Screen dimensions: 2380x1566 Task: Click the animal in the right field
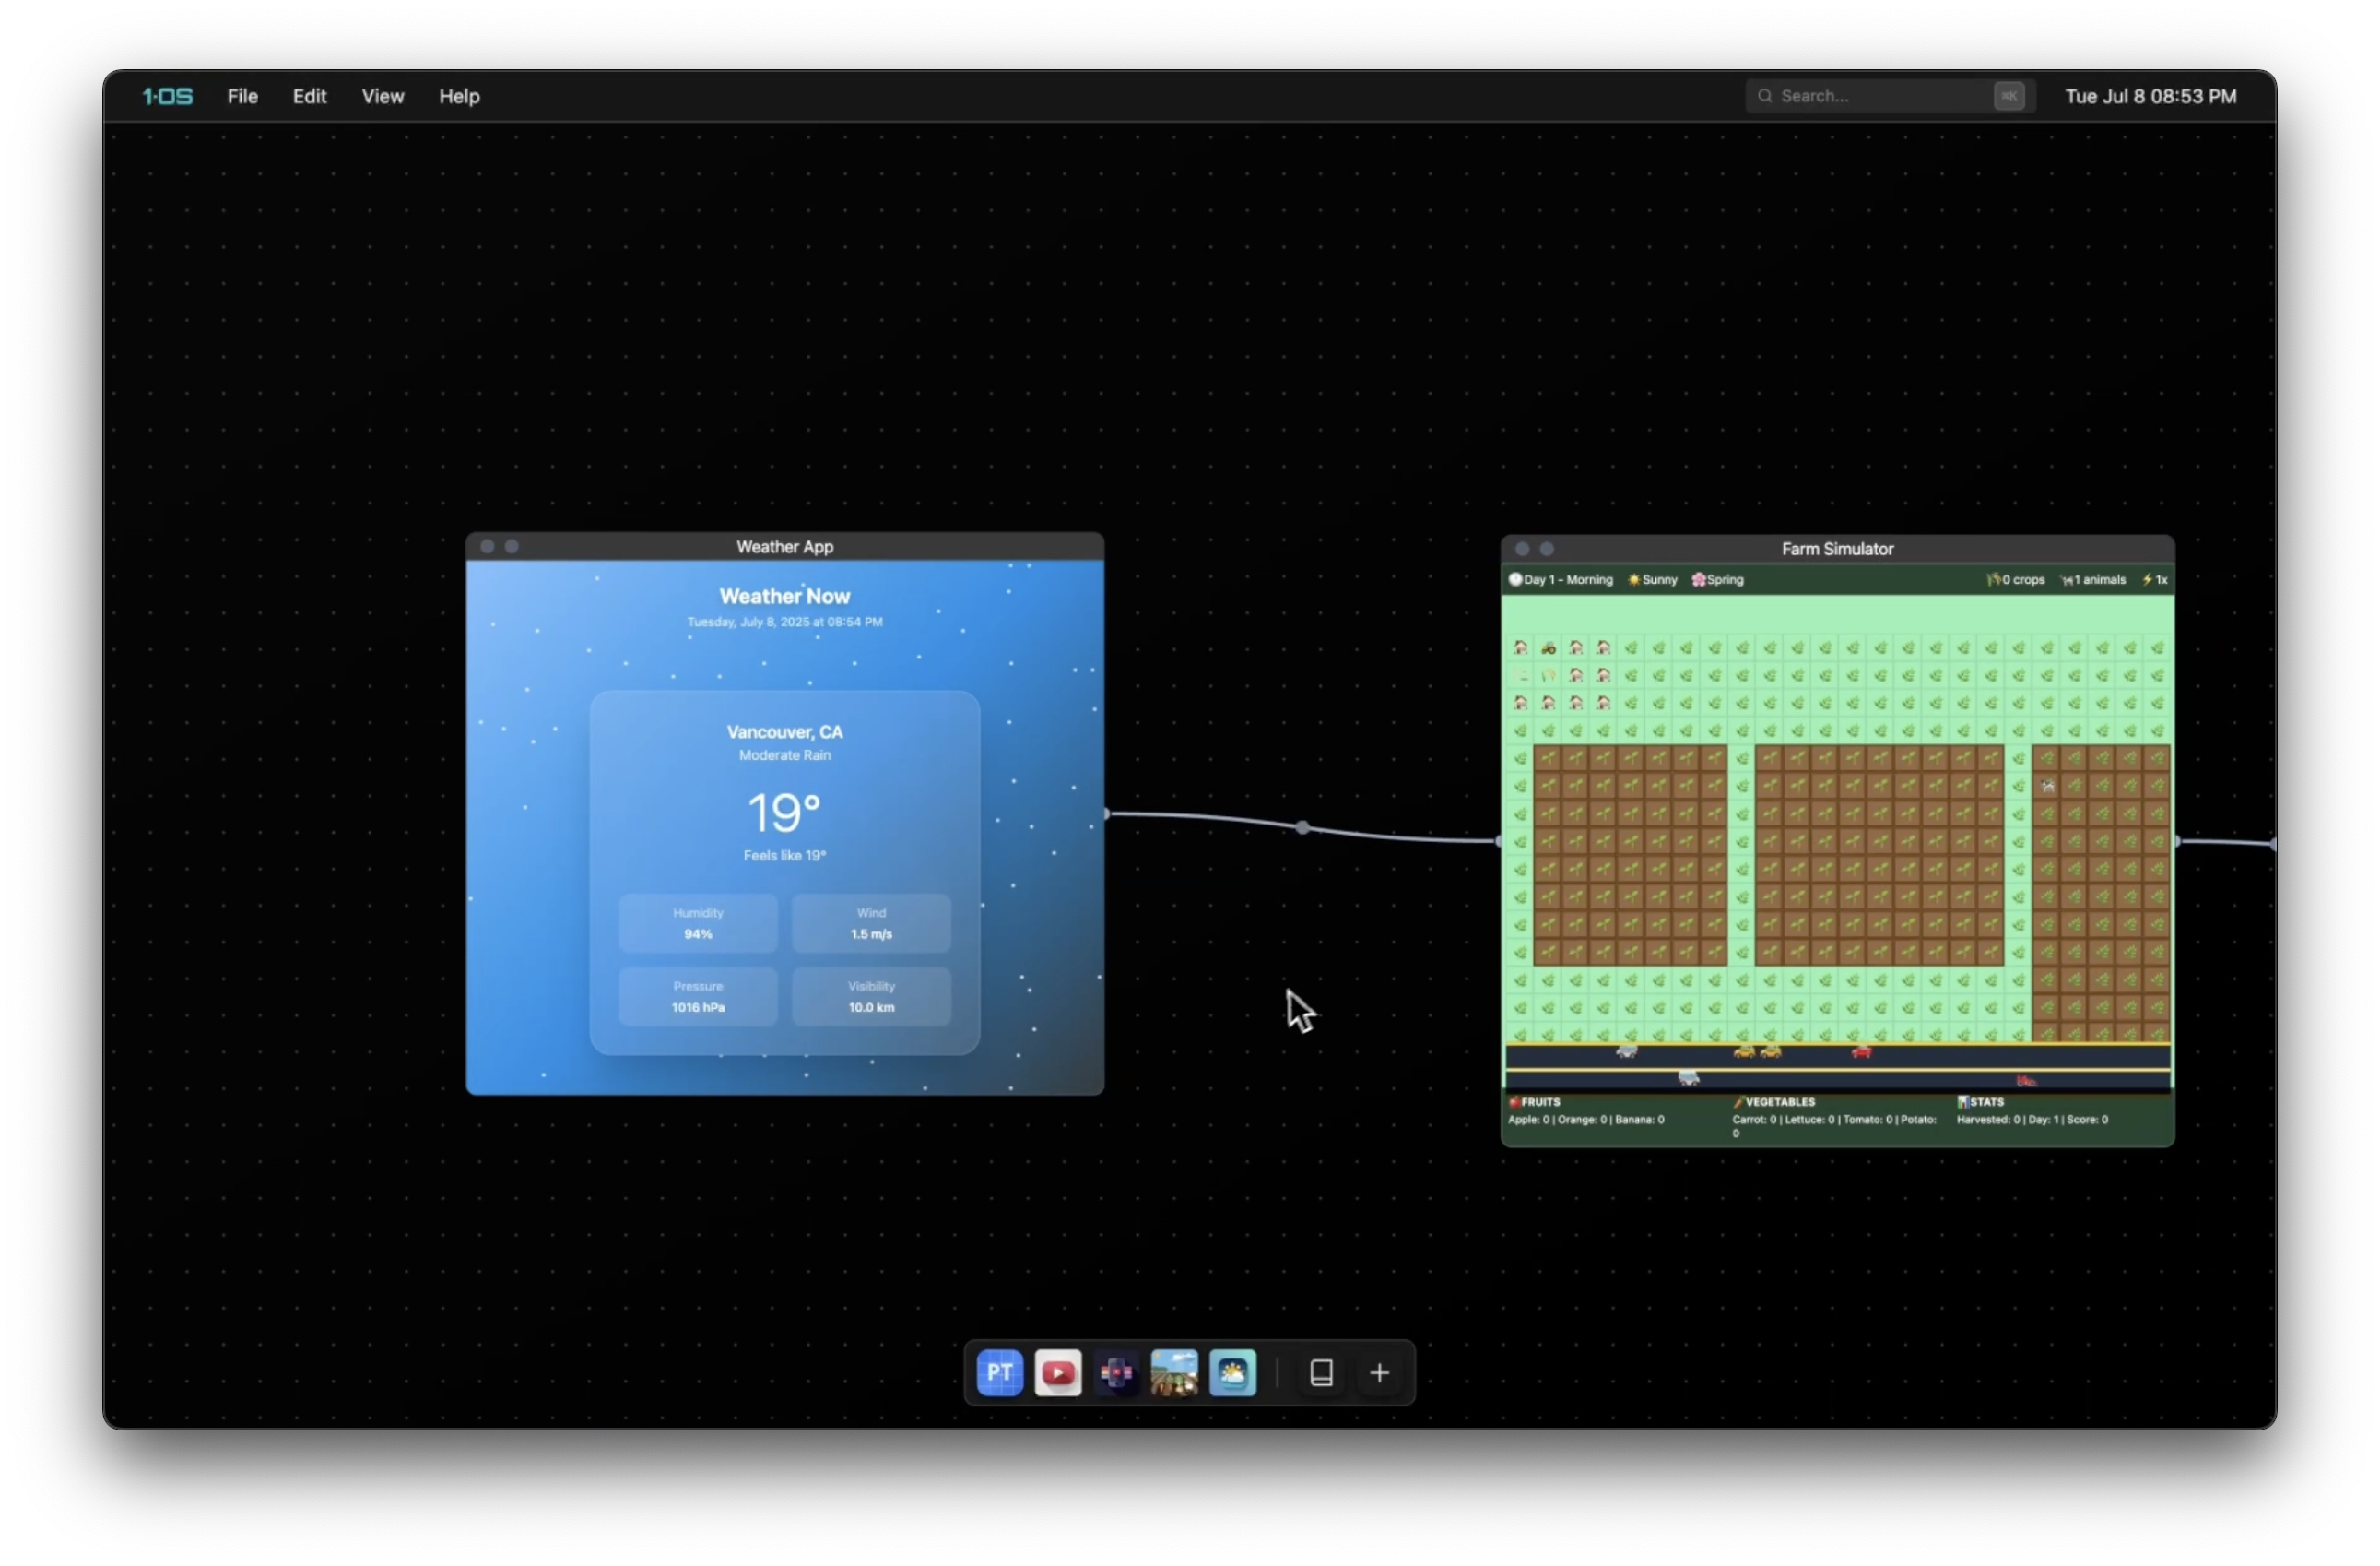pyautogui.click(x=2048, y=787)
